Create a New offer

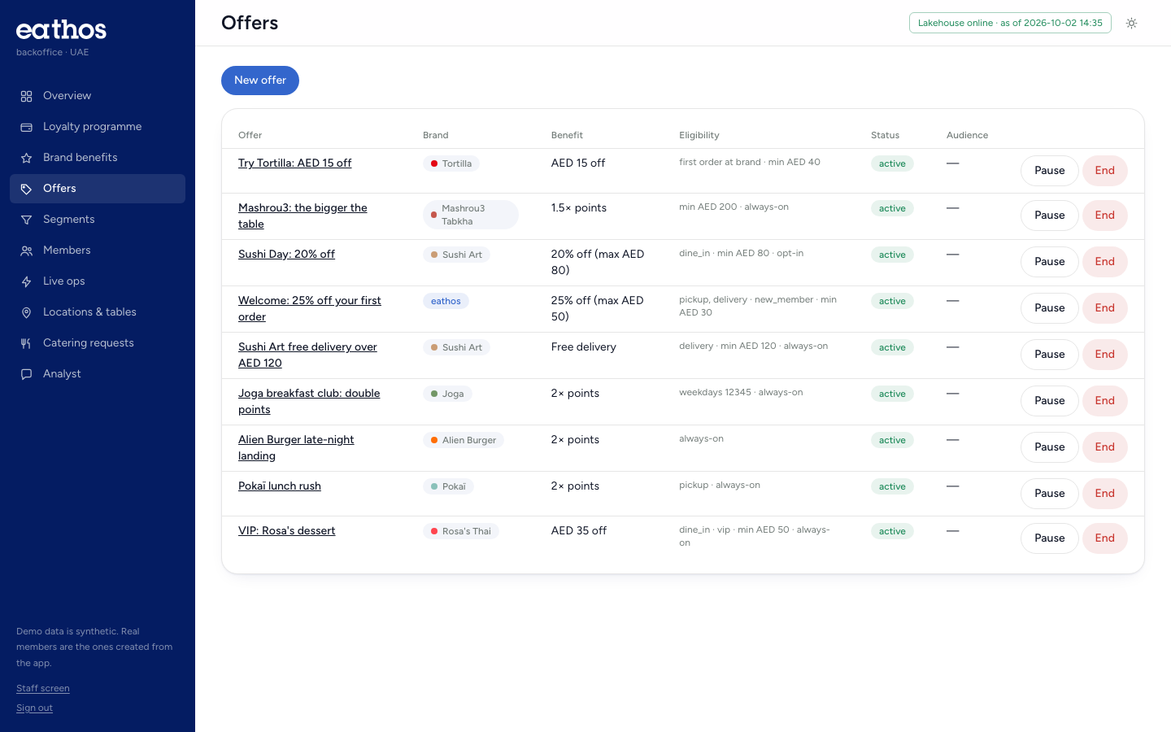pos(260,81)
